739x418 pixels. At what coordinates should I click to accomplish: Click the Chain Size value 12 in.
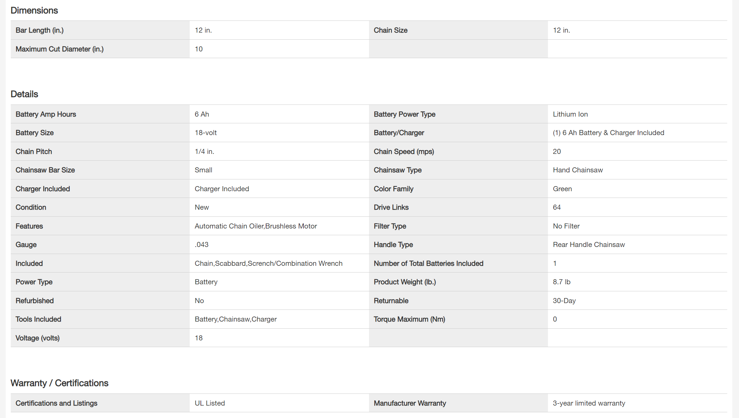[x=561, y=30]
